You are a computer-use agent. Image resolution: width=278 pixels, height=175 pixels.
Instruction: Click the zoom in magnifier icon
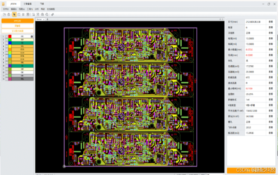43,15
